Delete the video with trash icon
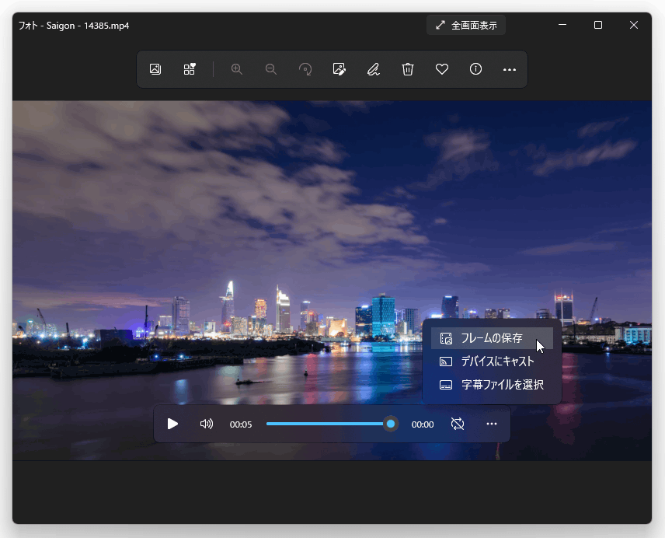 (x=408, y=69)
